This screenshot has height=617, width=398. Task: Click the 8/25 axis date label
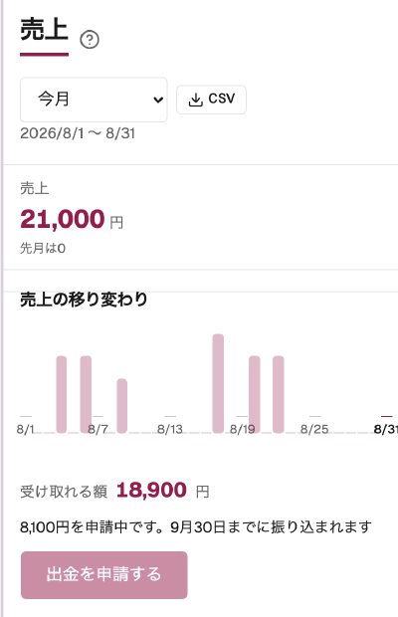[x=314, y=429]
